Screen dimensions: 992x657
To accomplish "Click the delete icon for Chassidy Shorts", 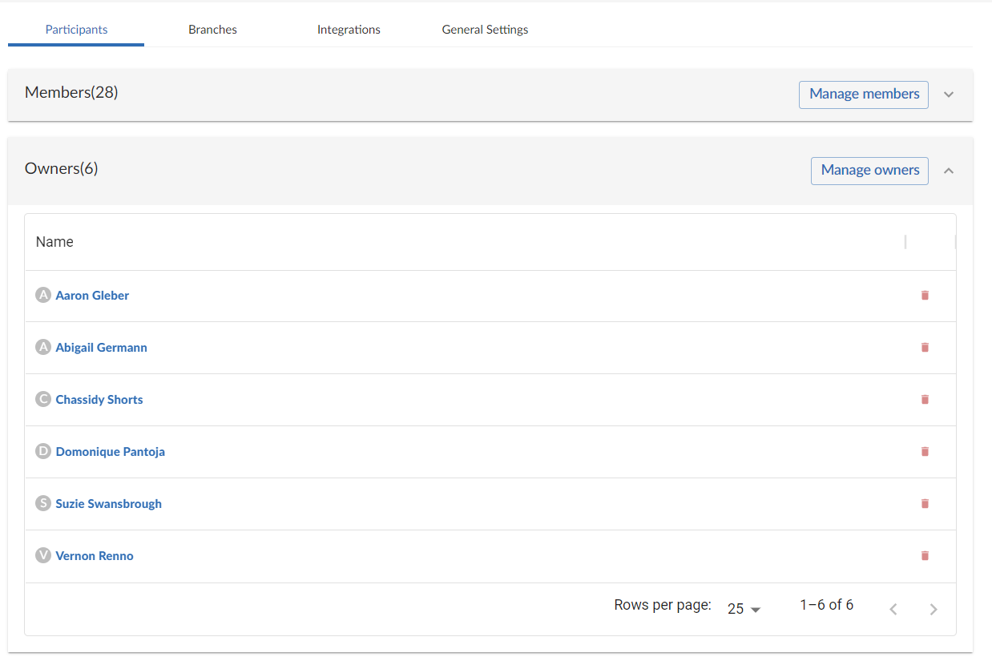I will [925, 399].
